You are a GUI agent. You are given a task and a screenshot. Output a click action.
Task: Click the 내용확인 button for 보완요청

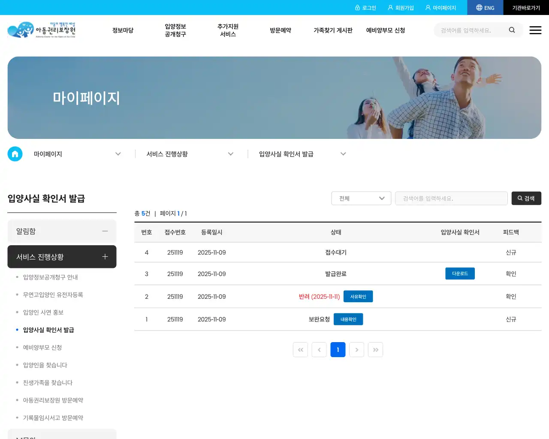click(348, 319)
